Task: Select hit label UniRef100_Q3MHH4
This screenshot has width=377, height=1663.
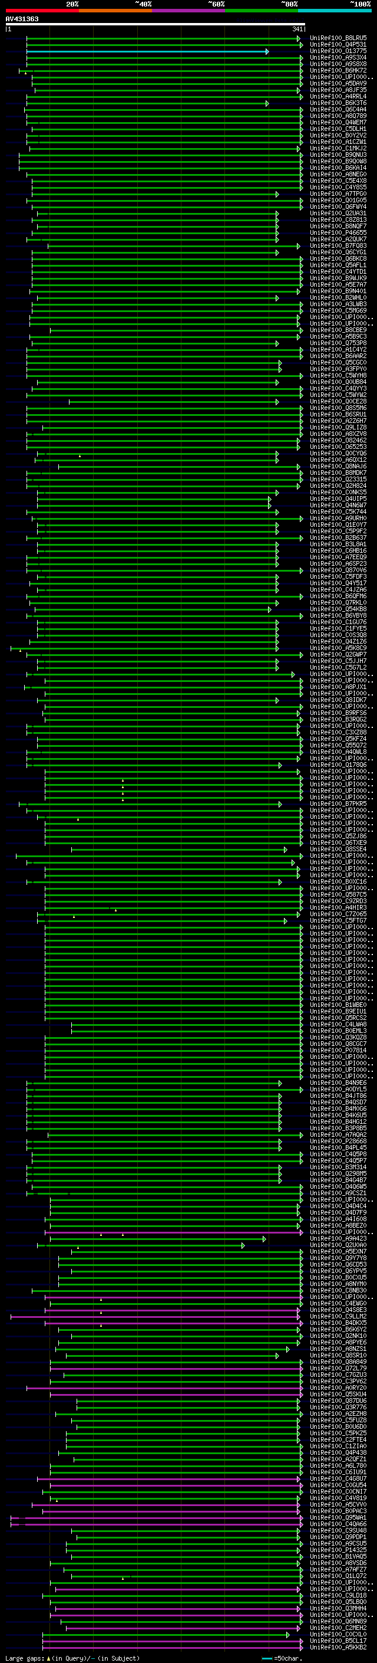Action: point(338,1609)
